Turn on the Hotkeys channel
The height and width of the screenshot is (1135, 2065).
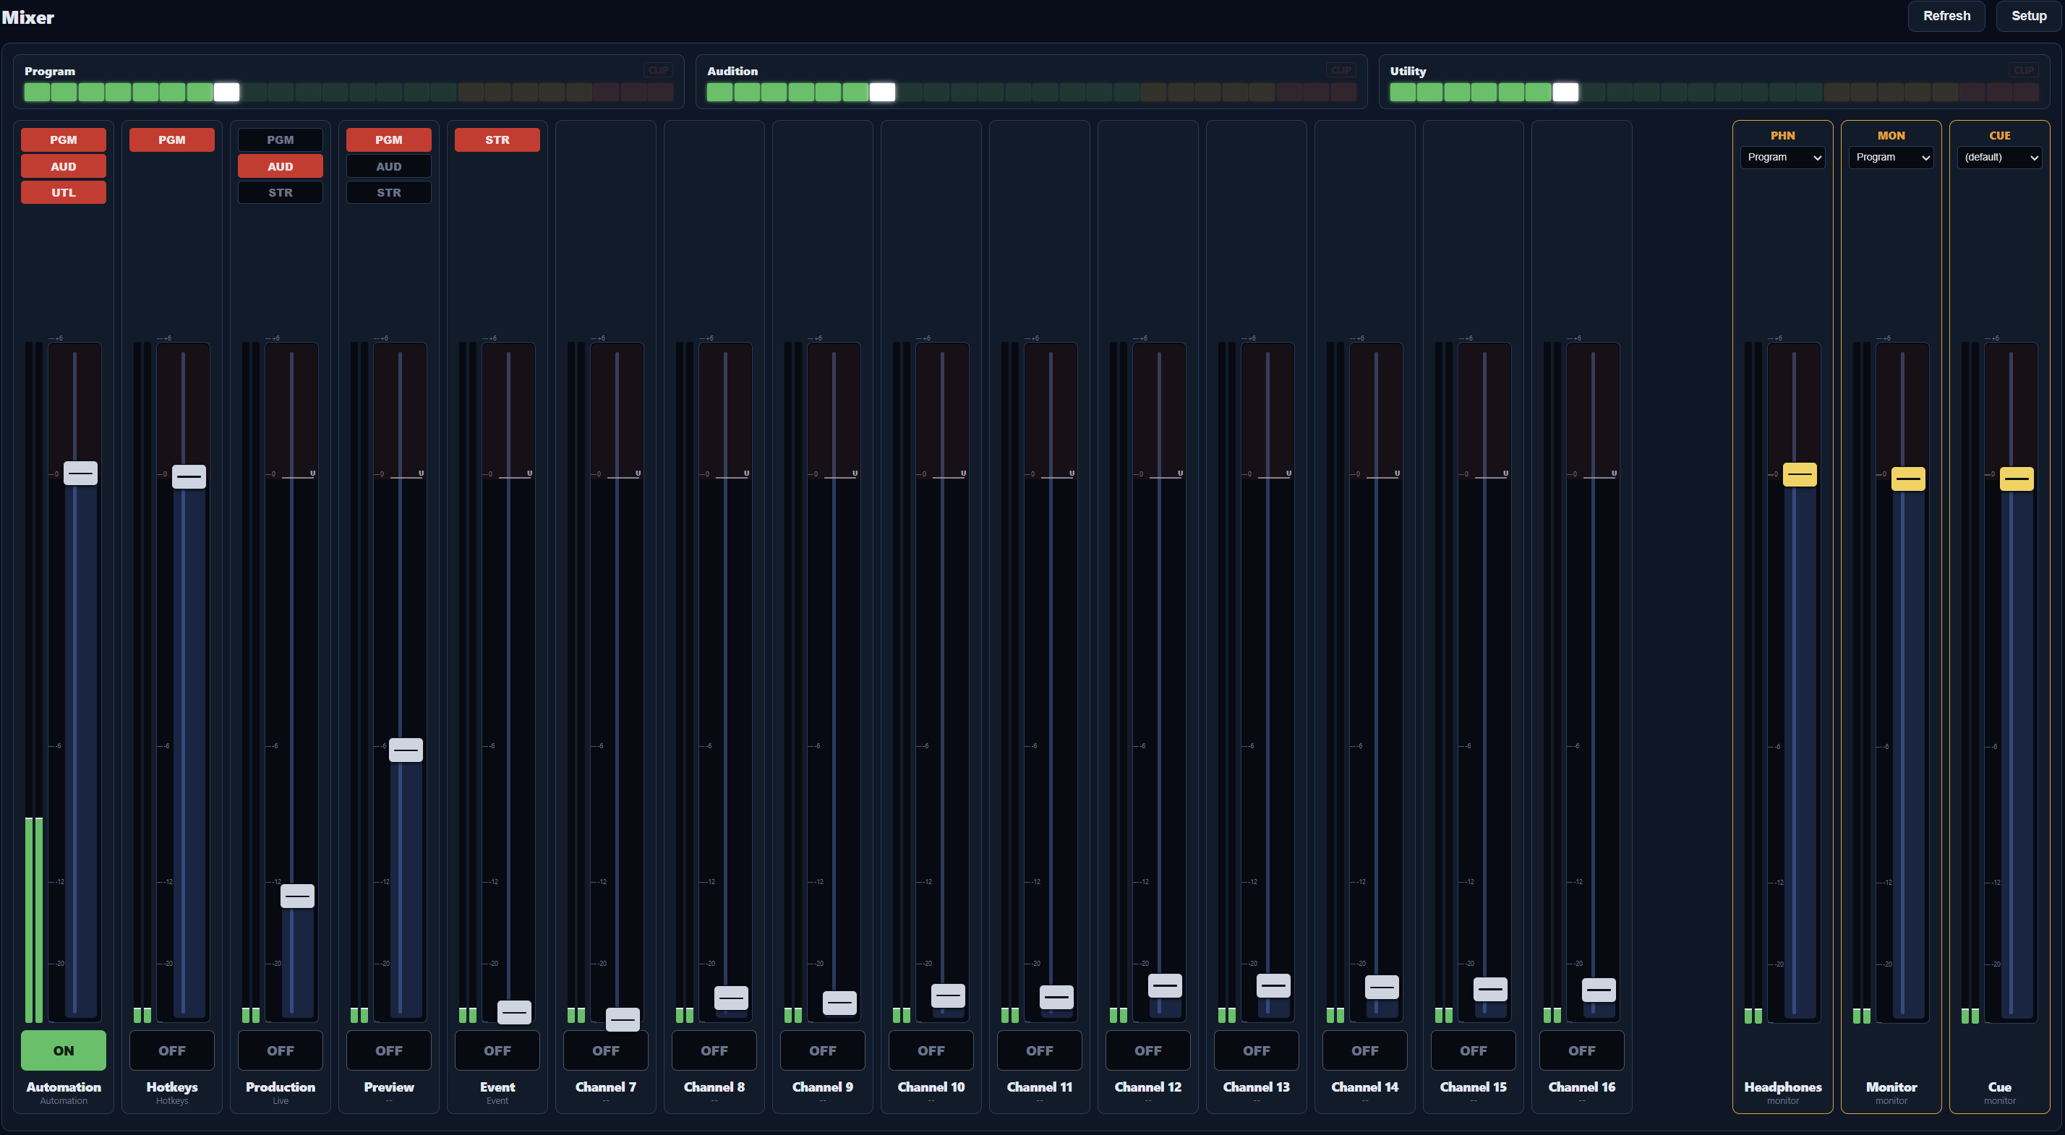point(171,1050)
